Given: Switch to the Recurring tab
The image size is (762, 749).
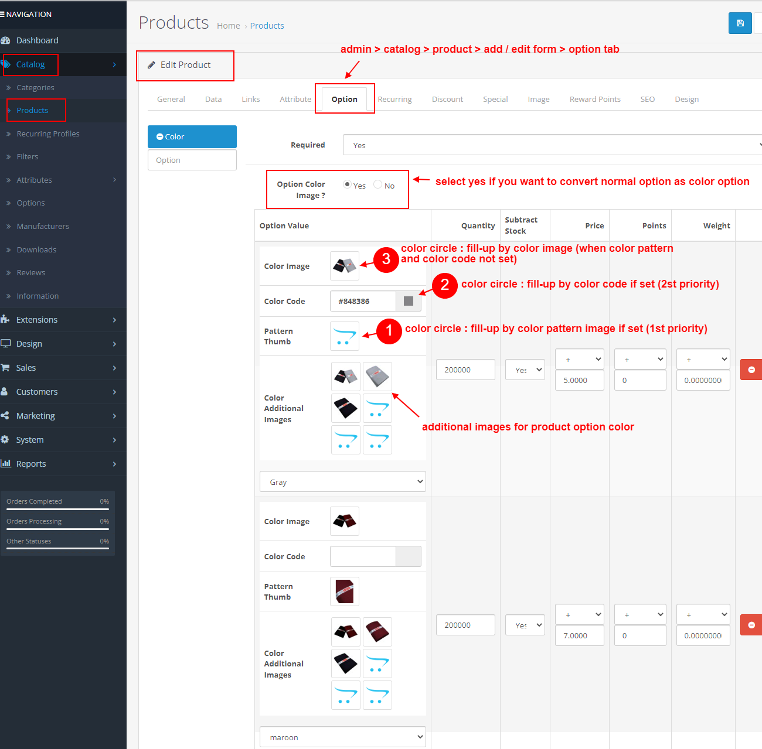Looking at the screenshot, I should (394, 99).
